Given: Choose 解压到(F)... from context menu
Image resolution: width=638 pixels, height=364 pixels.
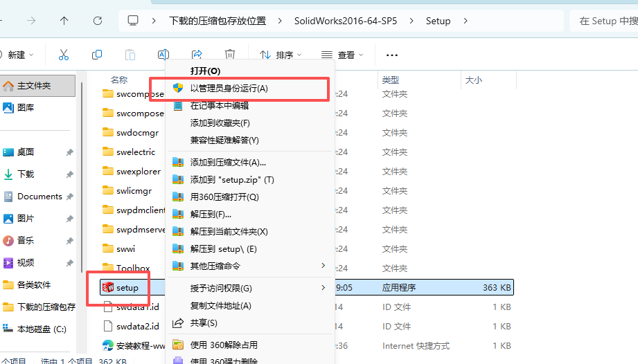Looking at the screenshot, I should (250, 214).
